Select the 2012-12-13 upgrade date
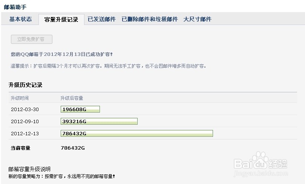Screen dimensions: 305x184 tap(25, 134)
